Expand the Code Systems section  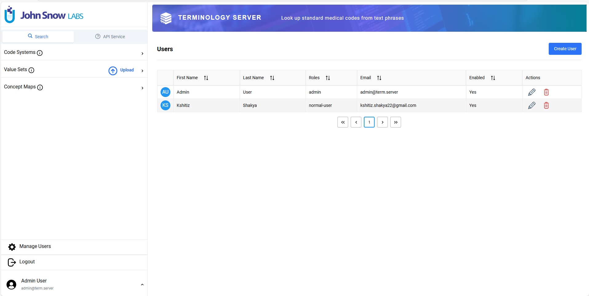pyautogui.click(x=142, y=54)
